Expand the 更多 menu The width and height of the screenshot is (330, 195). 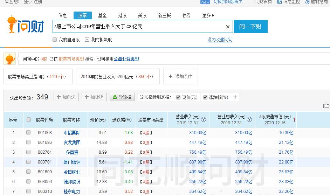(208, 15)
